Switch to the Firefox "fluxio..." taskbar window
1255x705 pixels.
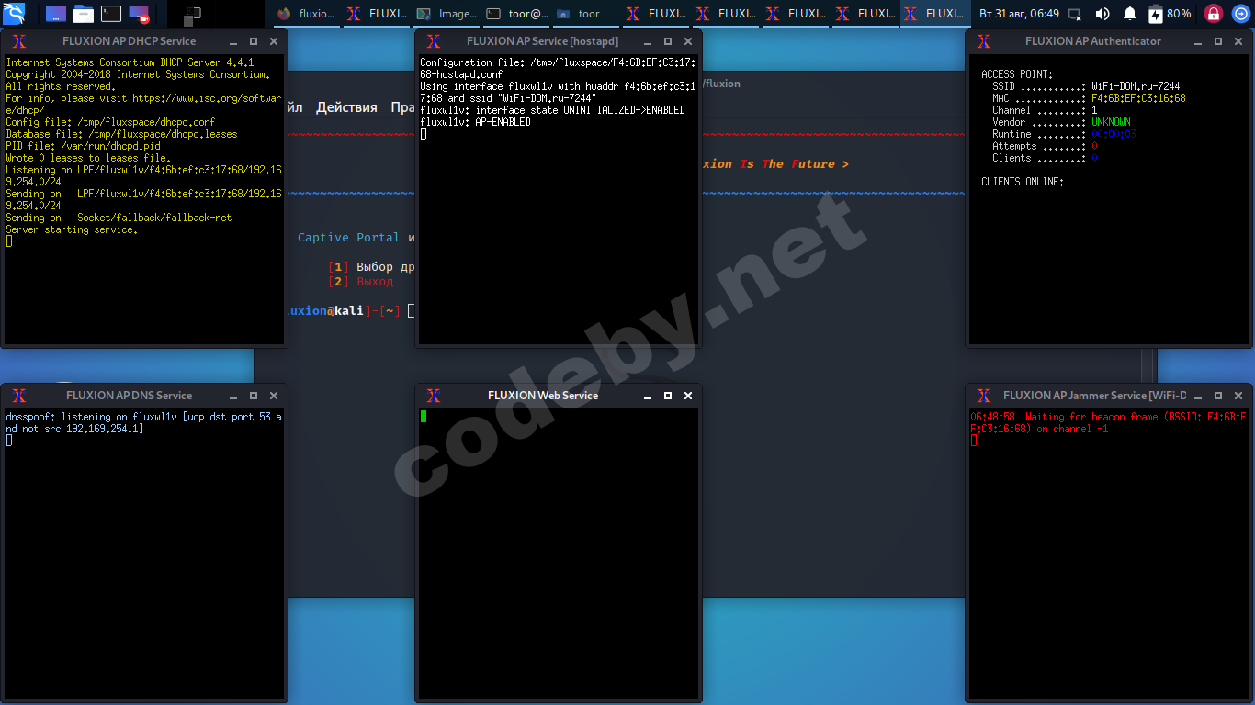click(x=306, y=14)
